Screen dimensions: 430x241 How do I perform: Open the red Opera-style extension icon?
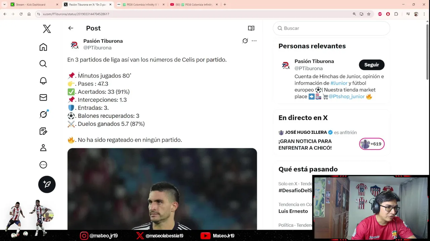tap(388, 14)
